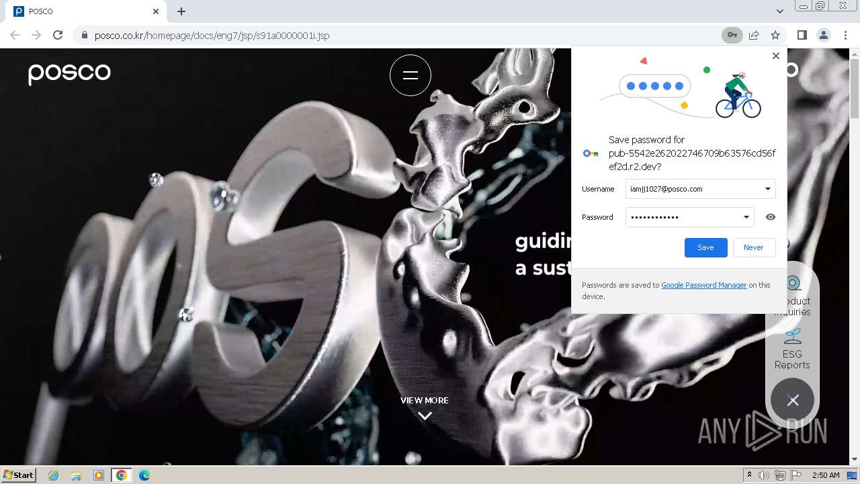This screenshot has width=860, height=484.
Task: Close the POSCO tab
Action: click(156, 11)
